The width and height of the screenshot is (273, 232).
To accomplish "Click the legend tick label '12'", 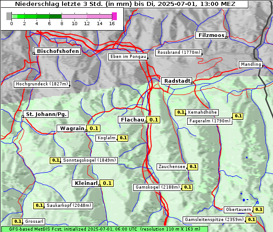I will pyautogui.click(x=87, y=23).
